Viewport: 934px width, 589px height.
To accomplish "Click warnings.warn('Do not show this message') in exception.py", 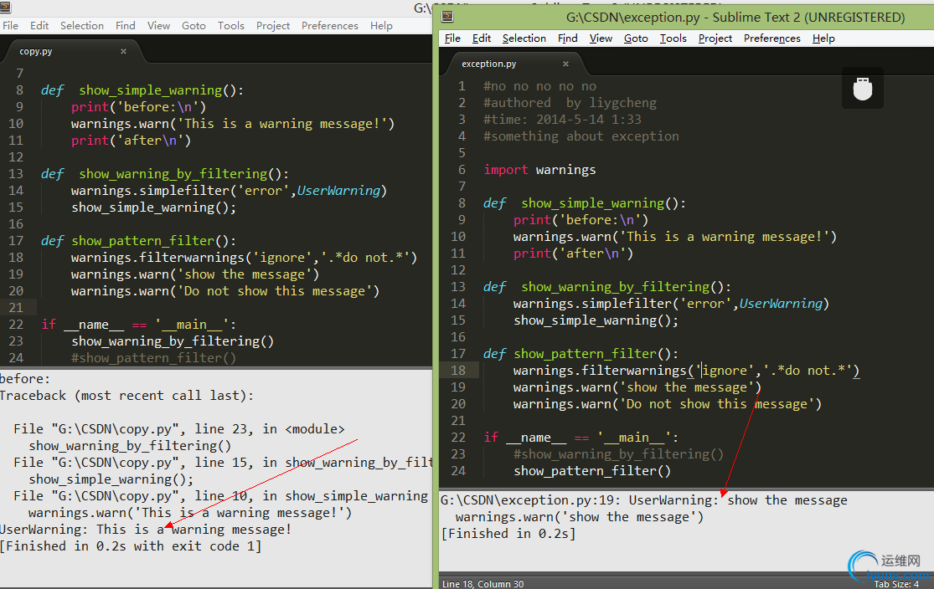I will coord(667,404).
